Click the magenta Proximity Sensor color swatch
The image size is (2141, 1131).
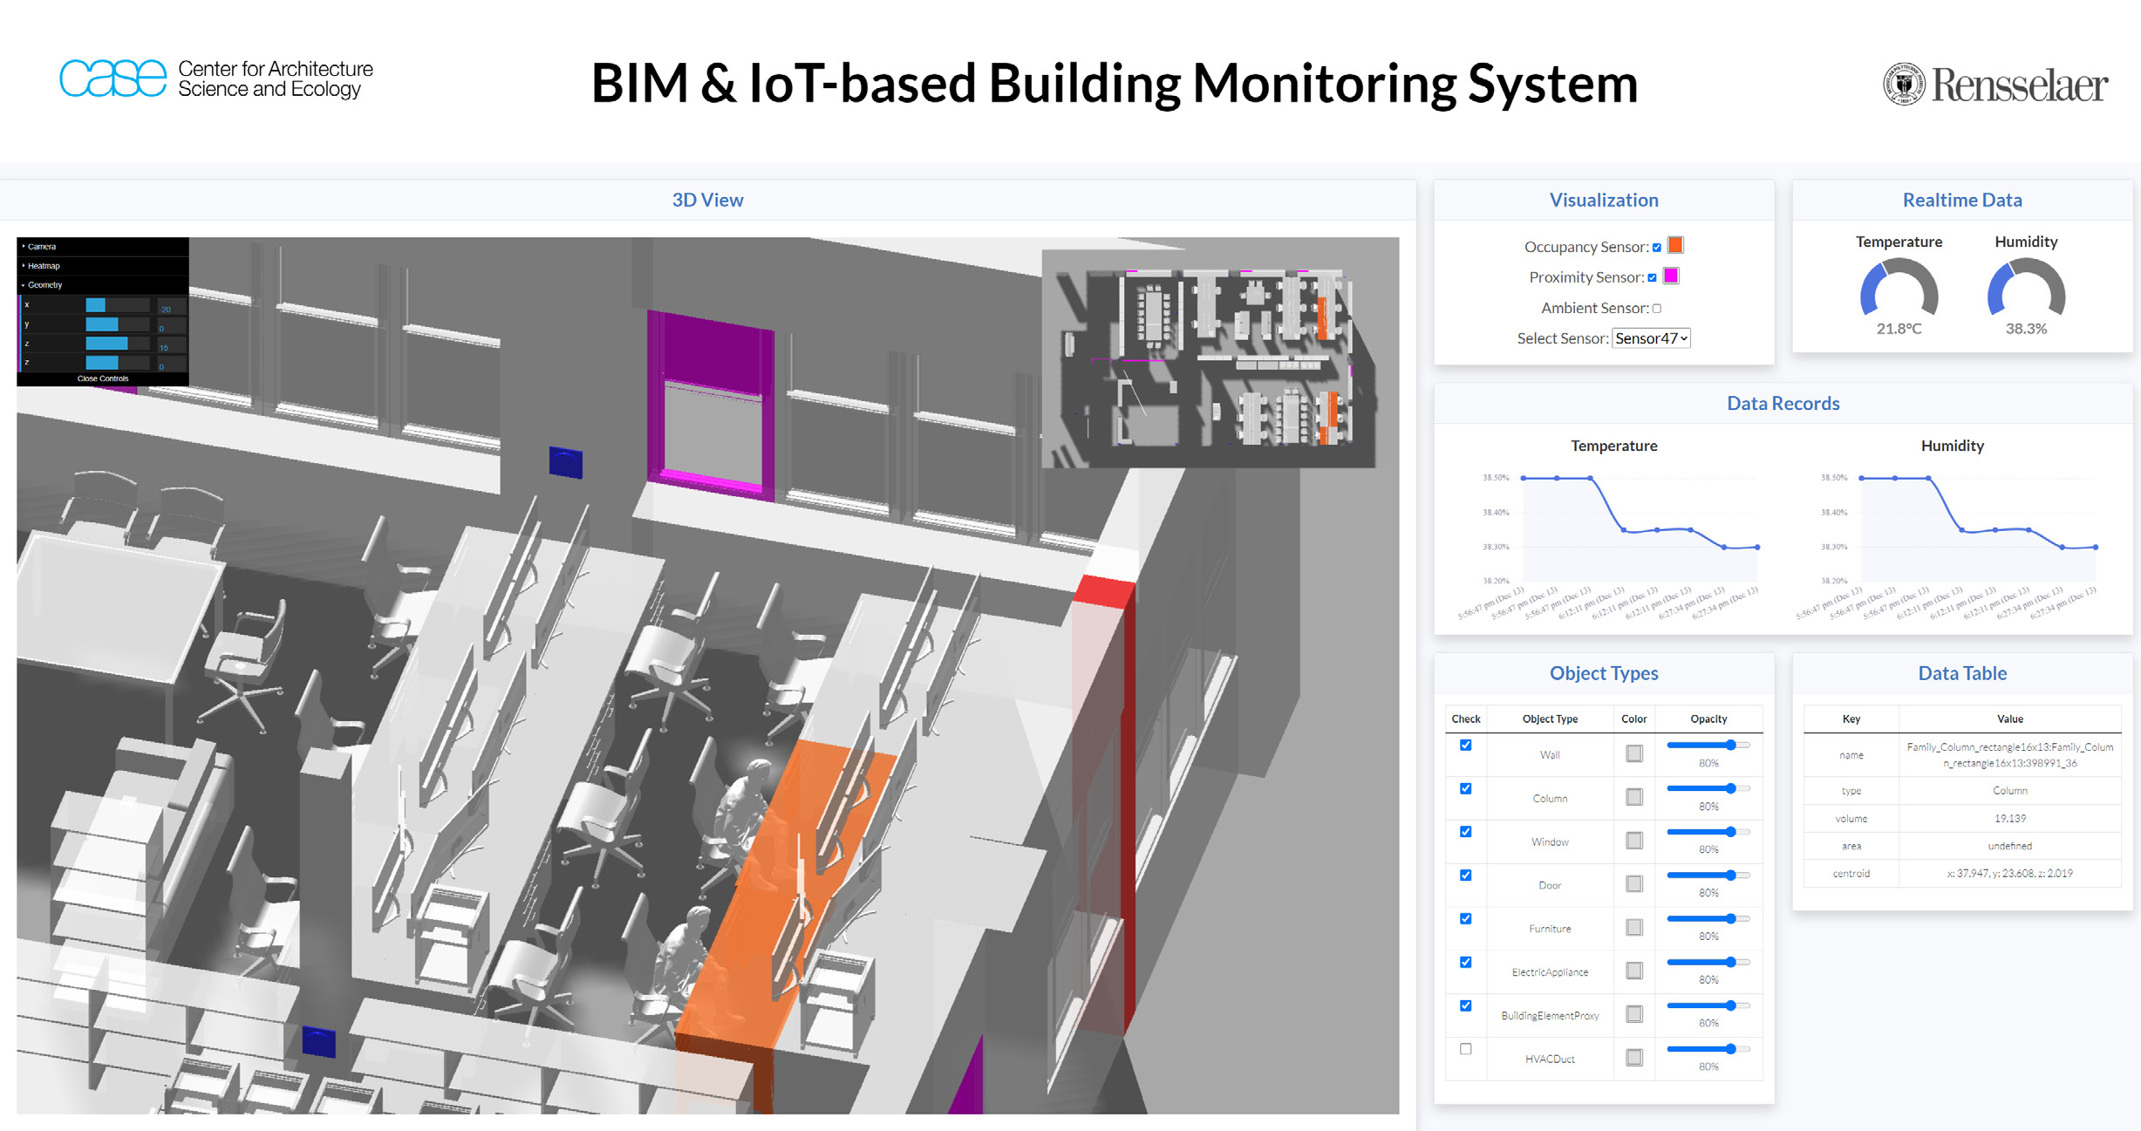1670,276
